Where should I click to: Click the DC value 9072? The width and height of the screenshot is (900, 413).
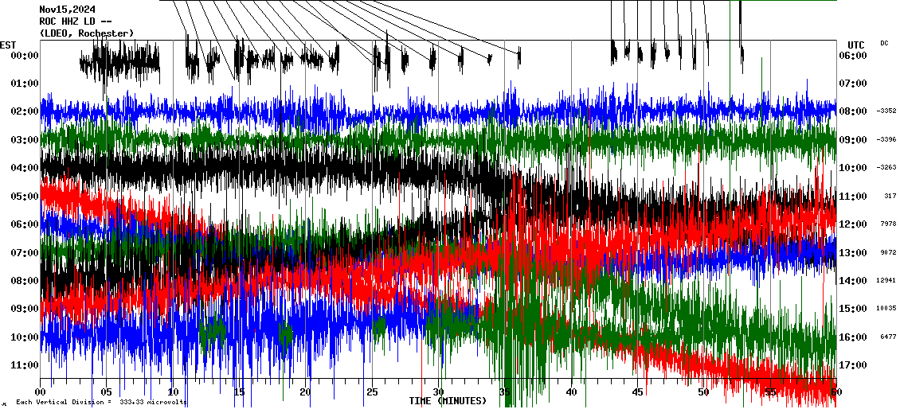[x=889, y=252]
